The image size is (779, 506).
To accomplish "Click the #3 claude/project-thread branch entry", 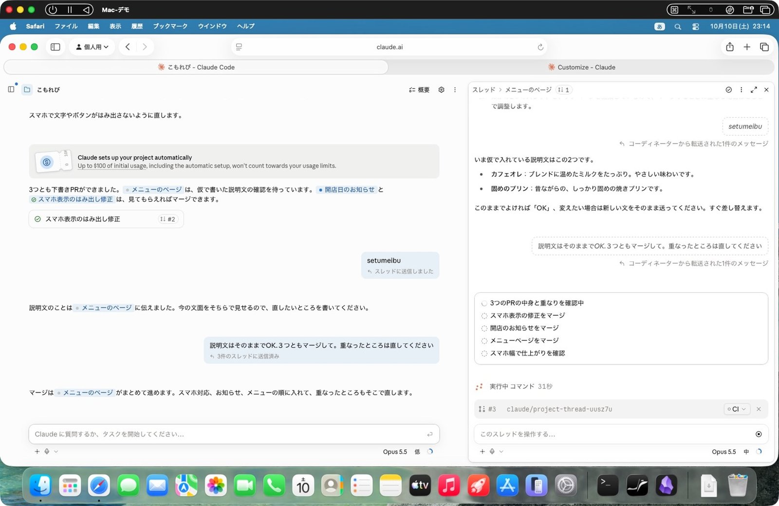I will [559, 409].
